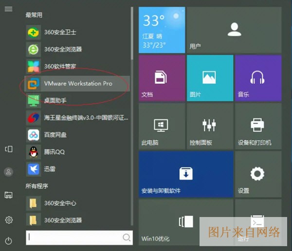Click the 最常用 header
The height and width of the screenshot is (251, 292).
tap(34, 15)
